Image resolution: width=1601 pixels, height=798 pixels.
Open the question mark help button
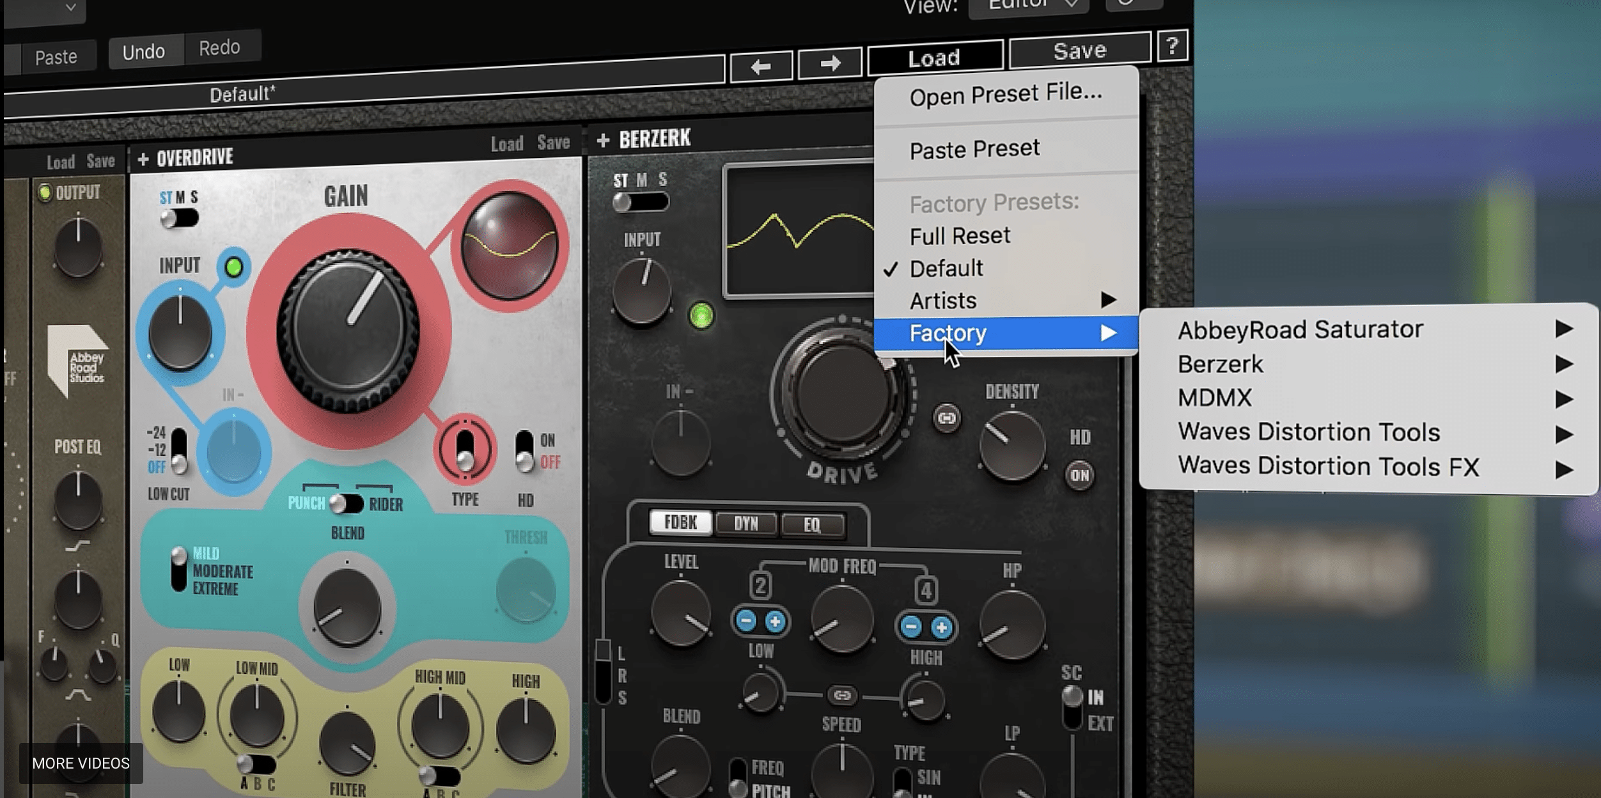[x=1172, y=46]
